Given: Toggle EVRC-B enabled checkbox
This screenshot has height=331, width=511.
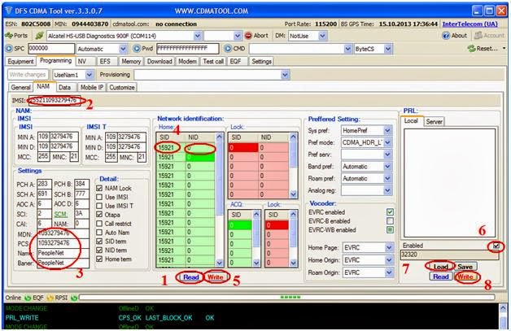Looking at the screenshot, I should pyautogui.click(x=390, y=221).
